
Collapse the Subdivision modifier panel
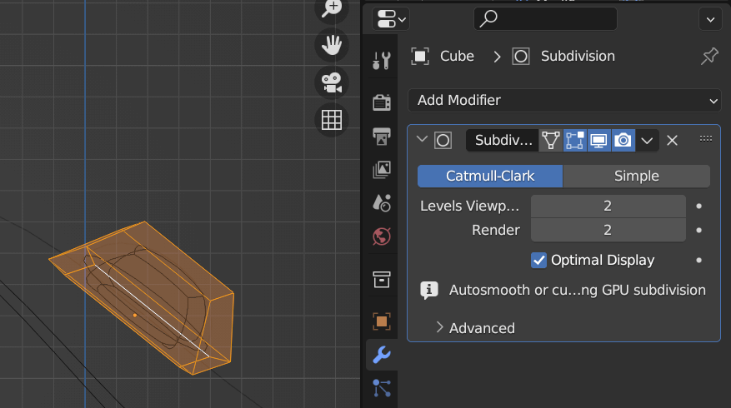422,139
